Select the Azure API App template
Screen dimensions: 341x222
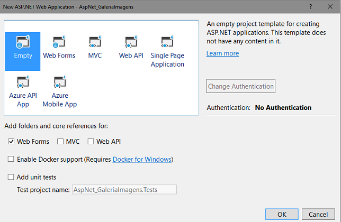pos(23,83)
